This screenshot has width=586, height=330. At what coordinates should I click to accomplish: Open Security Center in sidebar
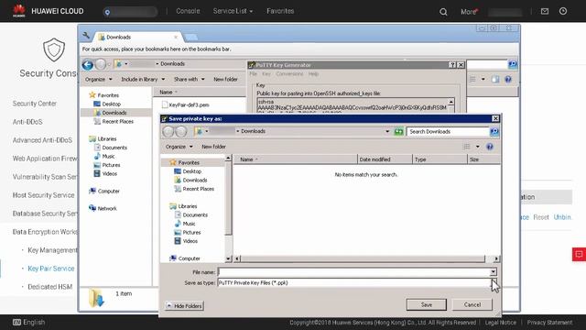[35, 104]
